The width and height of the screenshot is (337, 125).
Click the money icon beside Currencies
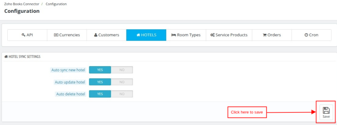[x=56, y=35]
